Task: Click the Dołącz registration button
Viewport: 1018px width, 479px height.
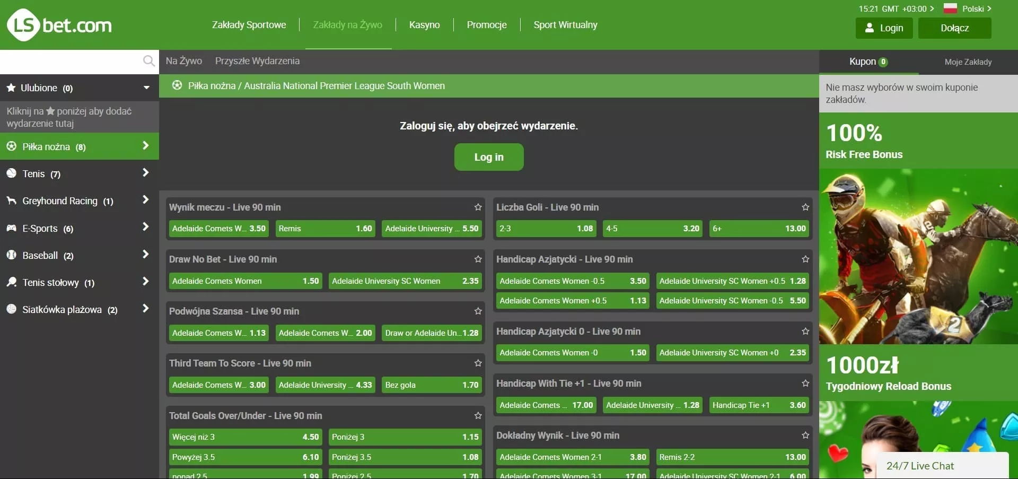Action: click(x=954, y=28)
